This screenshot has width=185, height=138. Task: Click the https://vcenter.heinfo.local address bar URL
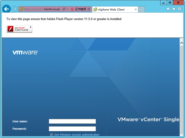tap(42, 9)
